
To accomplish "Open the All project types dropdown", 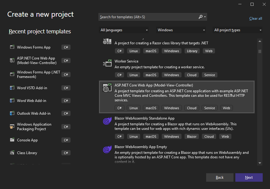I will [x=238, y=30].
